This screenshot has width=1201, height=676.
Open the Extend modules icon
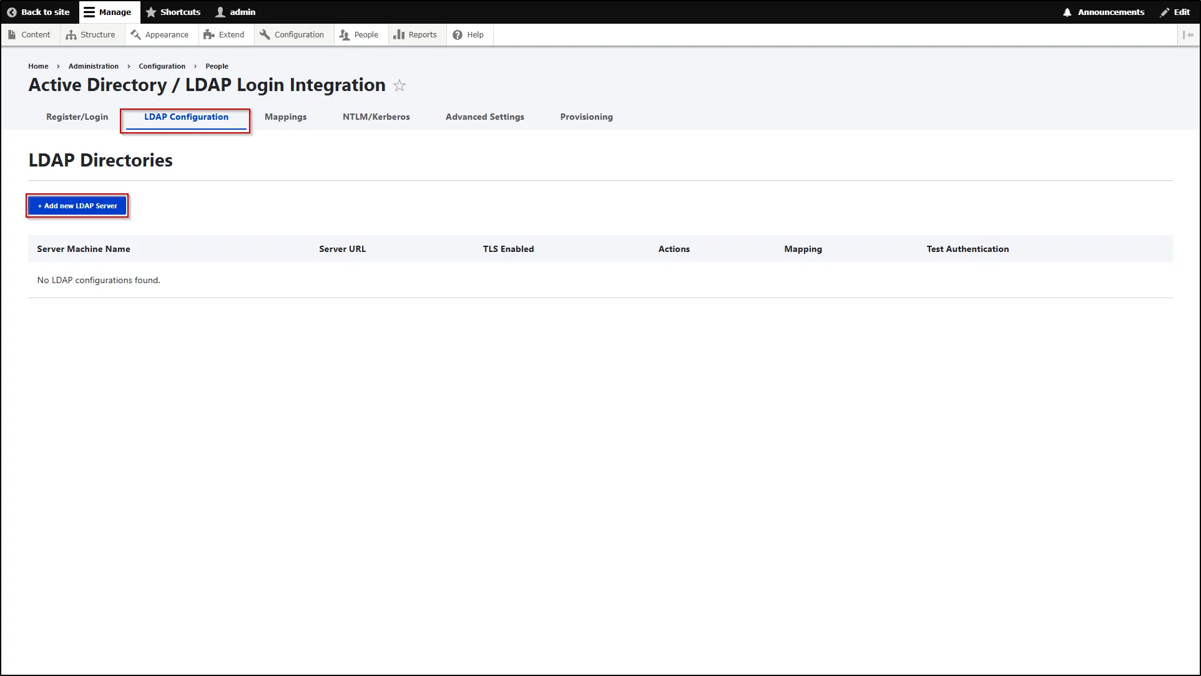point(208,34)
